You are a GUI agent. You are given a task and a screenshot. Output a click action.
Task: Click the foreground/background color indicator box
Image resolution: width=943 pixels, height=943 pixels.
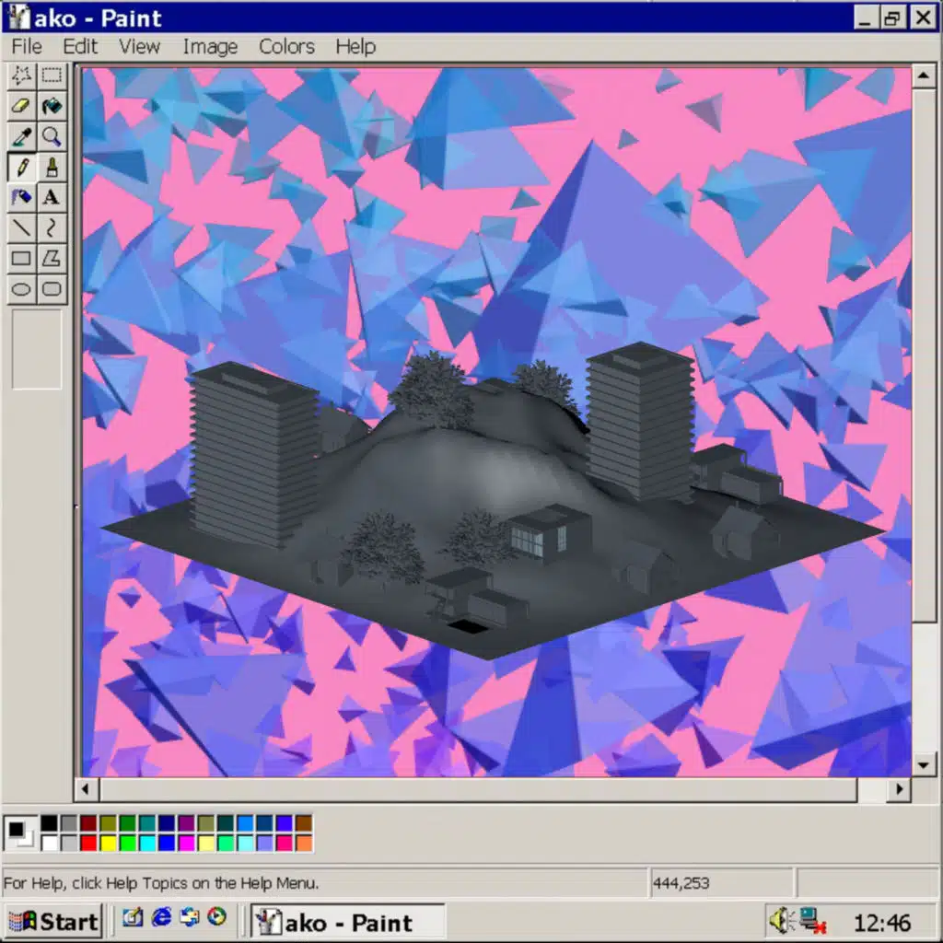tap(20, 833)
